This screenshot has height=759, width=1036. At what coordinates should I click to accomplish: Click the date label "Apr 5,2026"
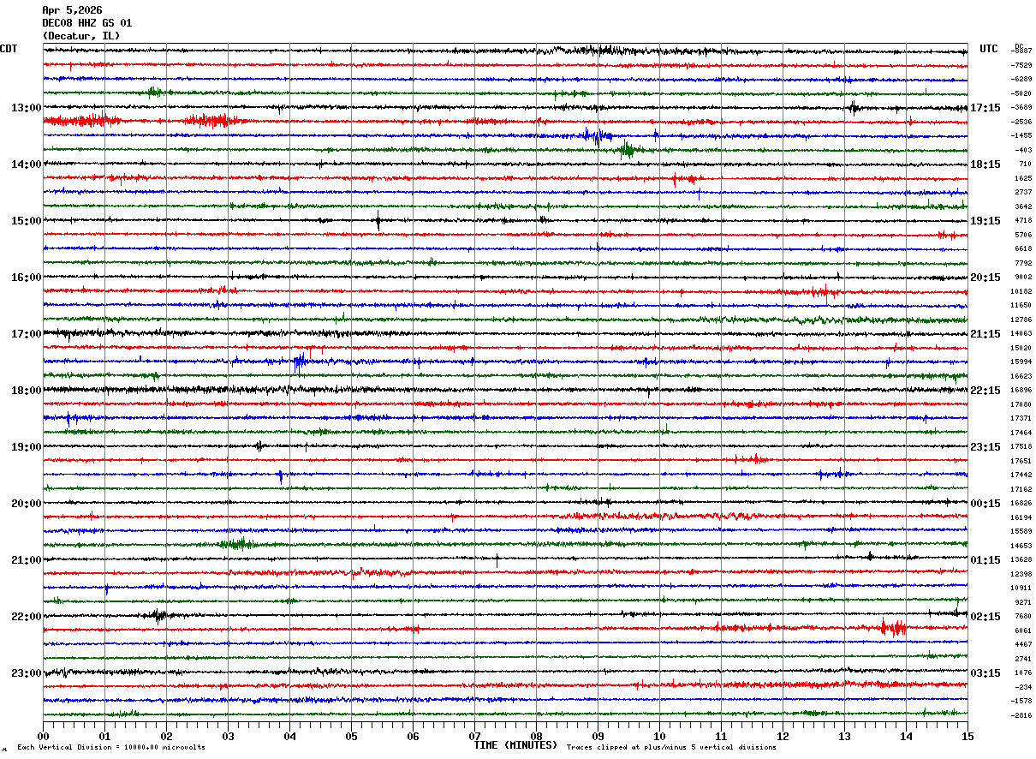72,10
